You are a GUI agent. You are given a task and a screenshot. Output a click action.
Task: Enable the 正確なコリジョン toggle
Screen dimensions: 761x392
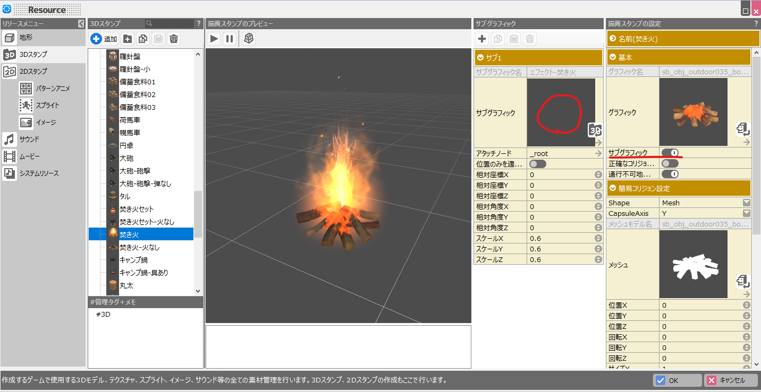coord(670,163)
